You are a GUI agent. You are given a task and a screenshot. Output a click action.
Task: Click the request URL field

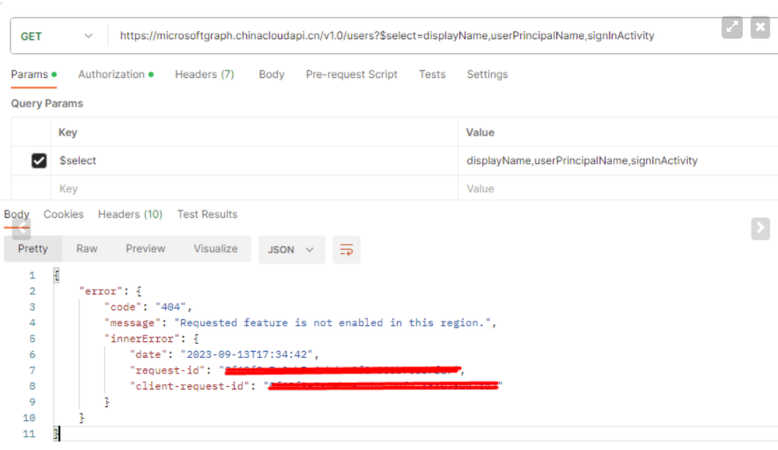click(387, 36)
